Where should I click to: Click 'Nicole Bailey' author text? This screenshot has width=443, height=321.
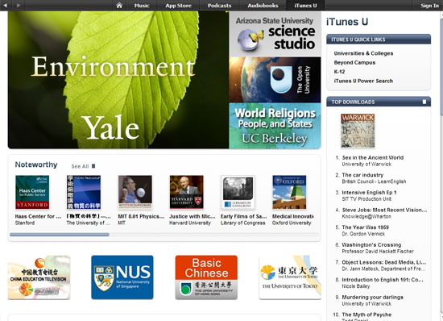coord(356,286)
